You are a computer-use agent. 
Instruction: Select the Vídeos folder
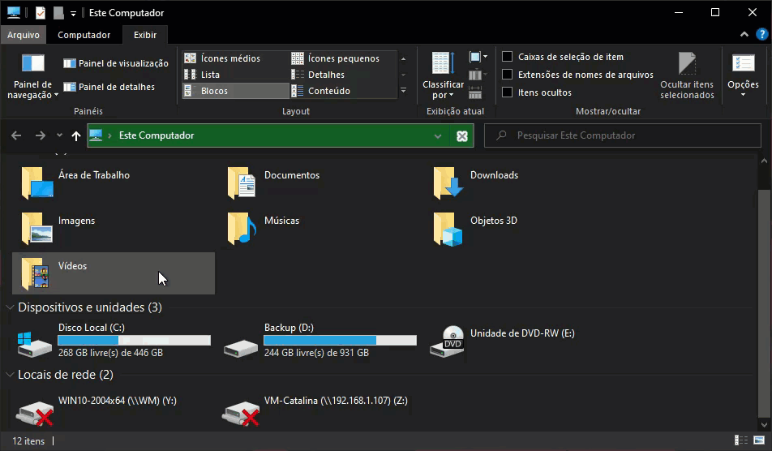114,273
